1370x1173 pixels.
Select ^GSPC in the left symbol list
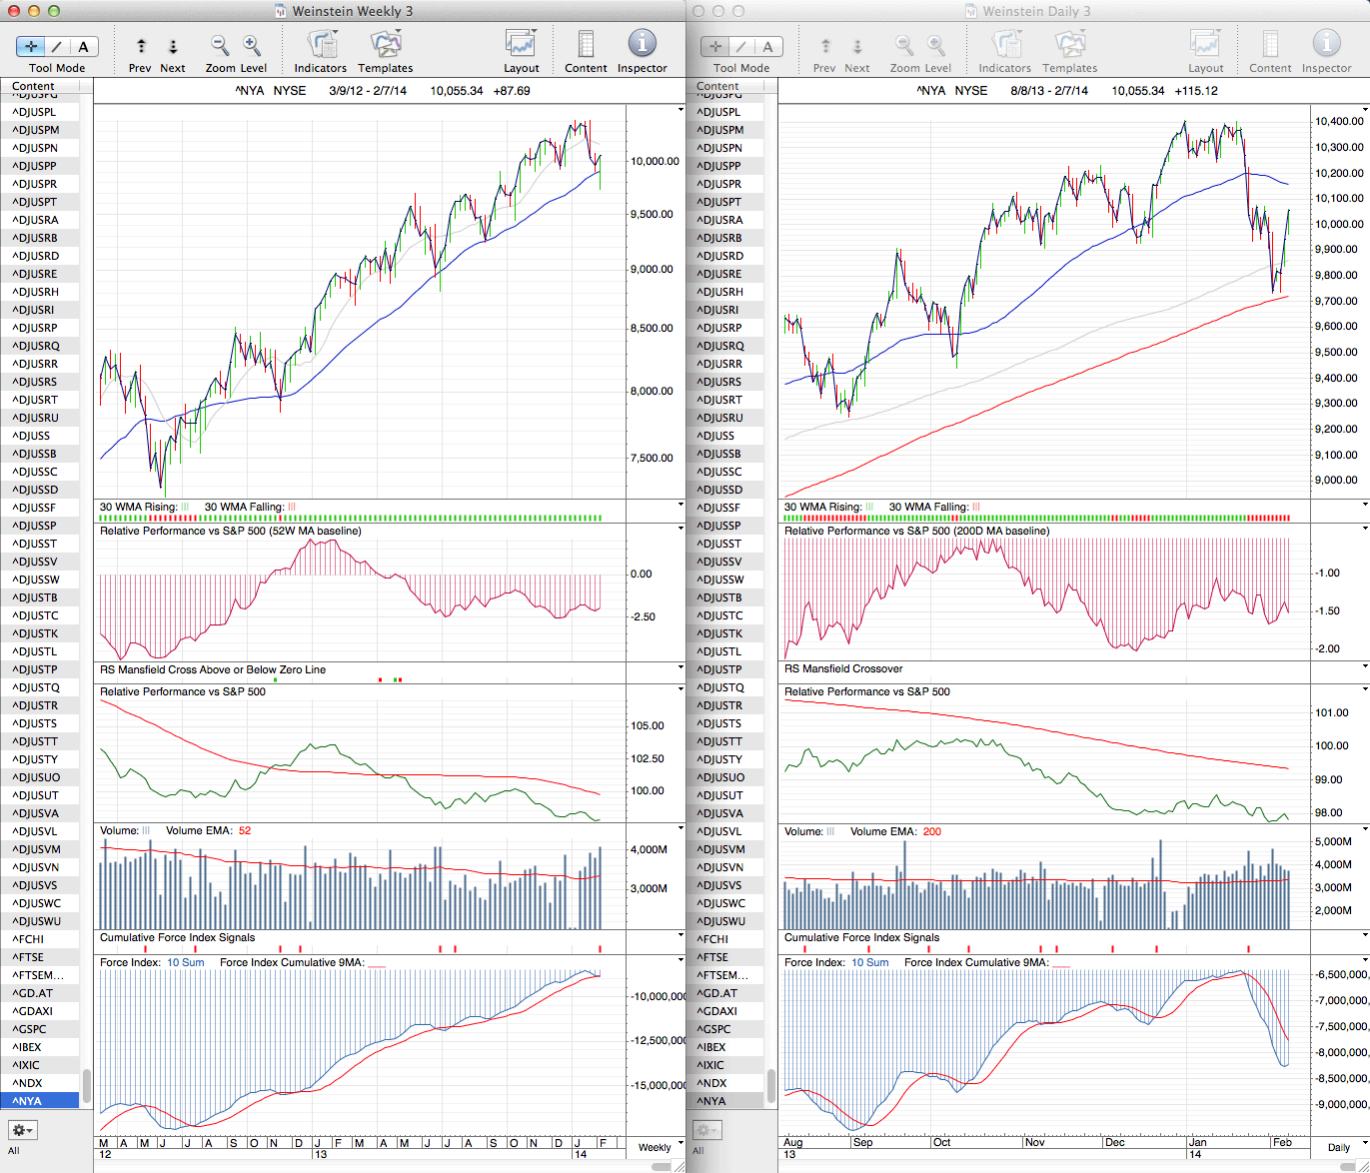[30, 1029]
